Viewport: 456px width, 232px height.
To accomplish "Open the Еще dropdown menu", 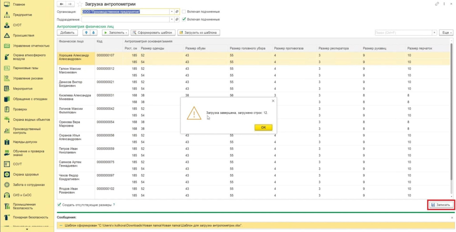I will pyautogui.click(x=446, y=33).
